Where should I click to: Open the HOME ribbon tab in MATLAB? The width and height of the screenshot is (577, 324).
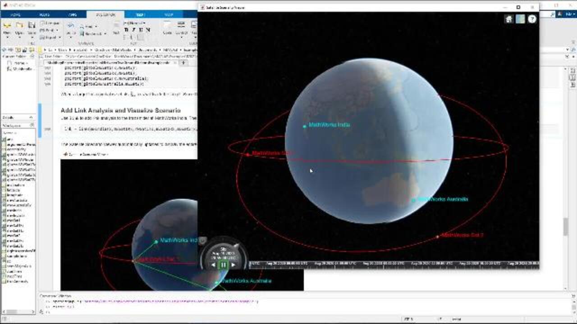point(15,14)
